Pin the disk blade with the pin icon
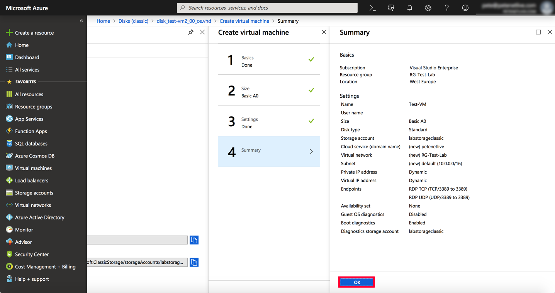This screenshot has height=293, width=555. [x=191, y=32]
